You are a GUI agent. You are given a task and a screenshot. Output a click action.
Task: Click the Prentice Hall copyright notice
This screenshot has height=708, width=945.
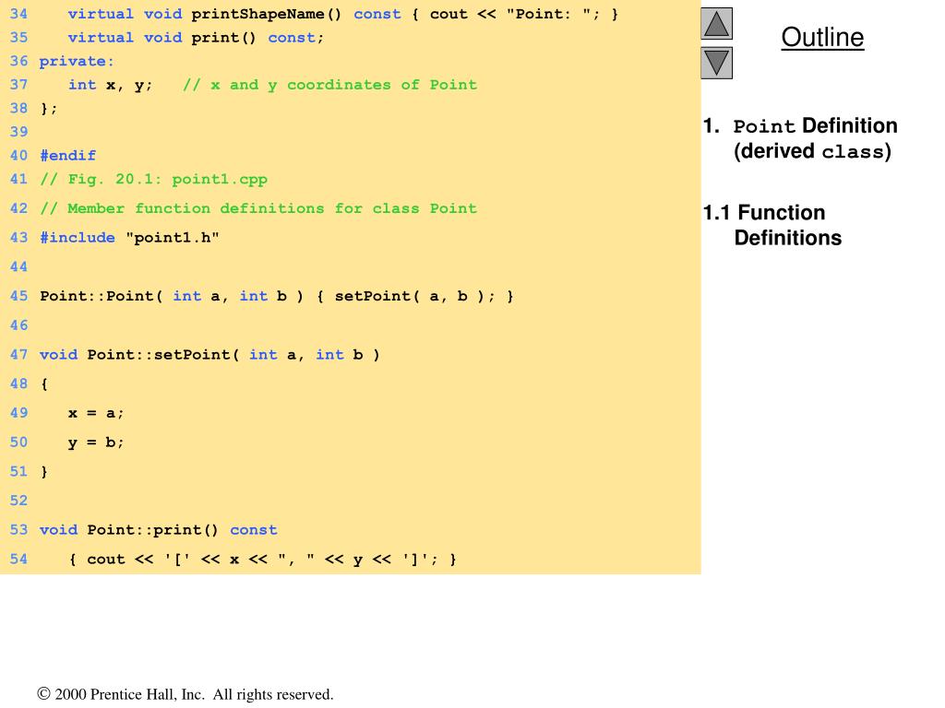tap(185, 694)
